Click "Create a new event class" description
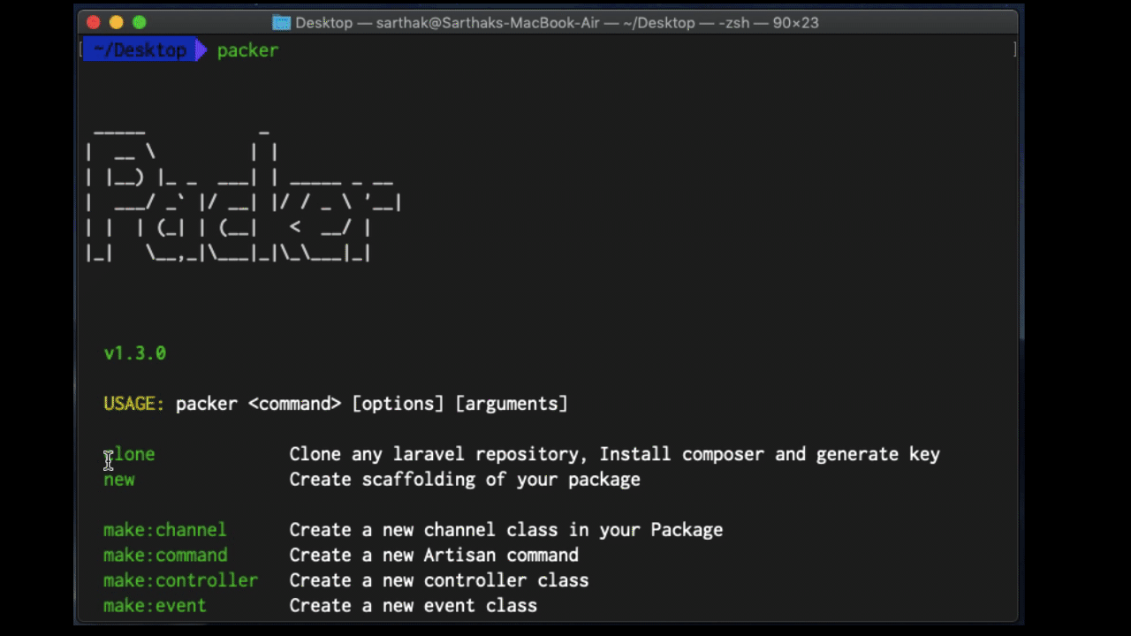Screen dimensions: 1131x636 pos(414,606)
